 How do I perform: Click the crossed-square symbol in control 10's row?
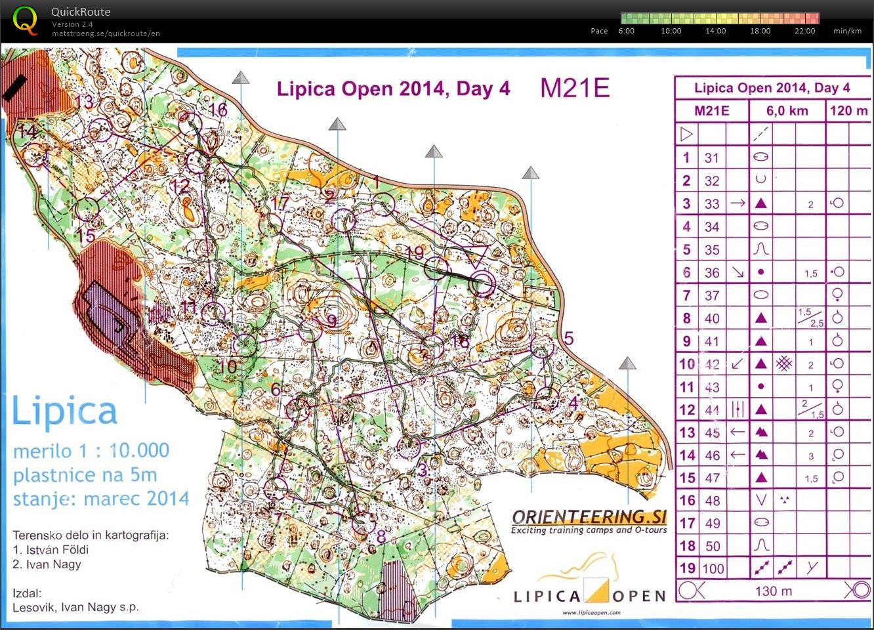coord(784,364)
